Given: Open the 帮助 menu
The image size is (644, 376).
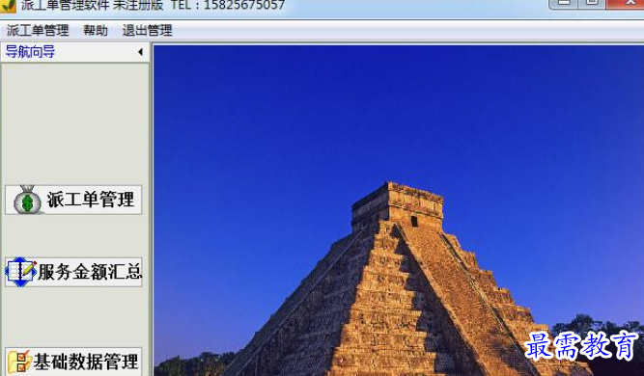Looking at the screenshot, I should tap(96, 30).
